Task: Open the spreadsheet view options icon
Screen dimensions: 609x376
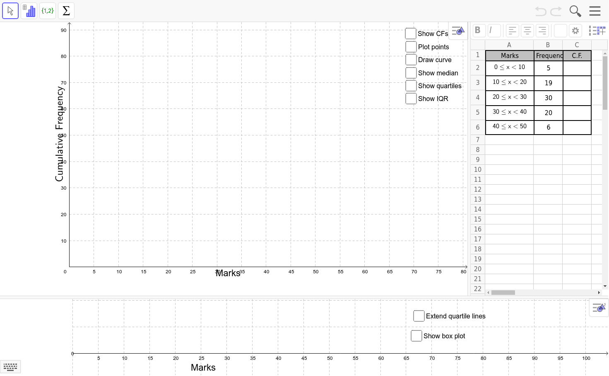Action: (x=597, y=30)
